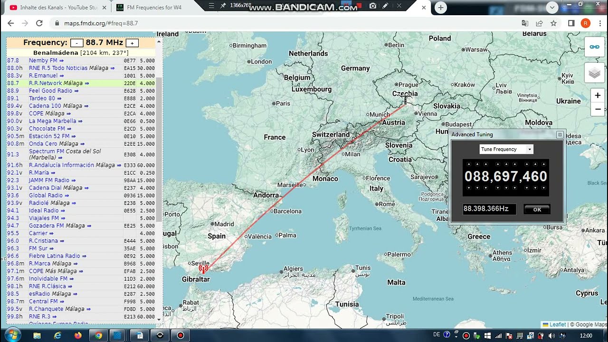Open the JAMM FM Radio station link
Screen dimensions: 608x342
[49, 180]
